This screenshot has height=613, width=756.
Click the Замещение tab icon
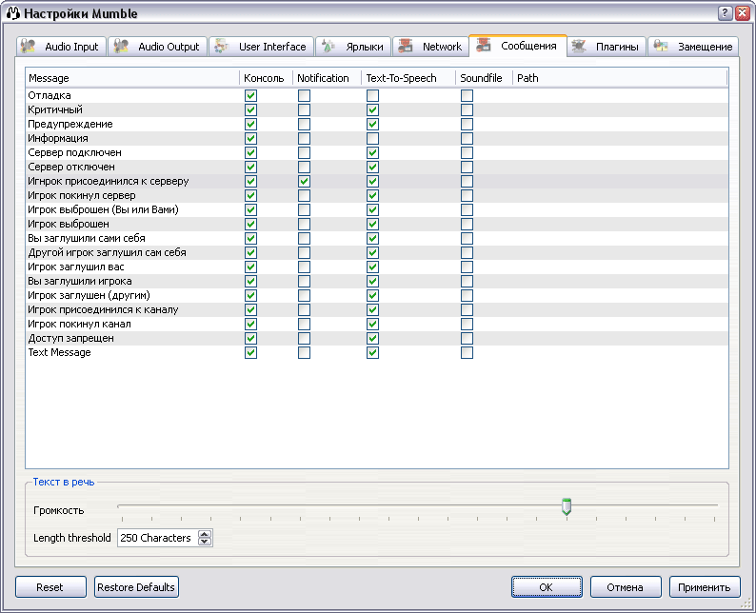pos(661,47)
